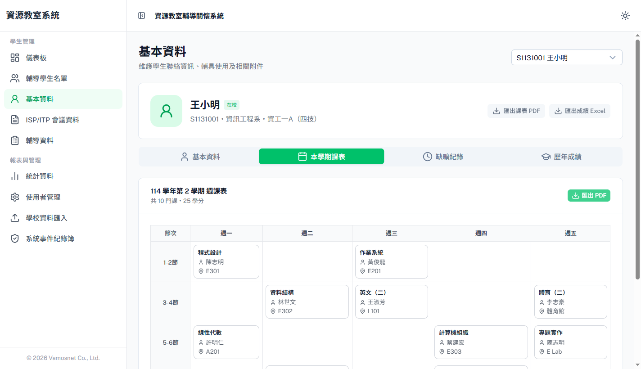Select the 資料結構 course card

point(307,302)
